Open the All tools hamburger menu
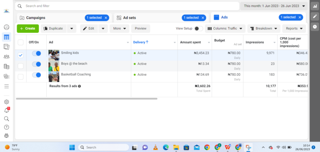The image size is (320, 152). click(x=7, y=86)
